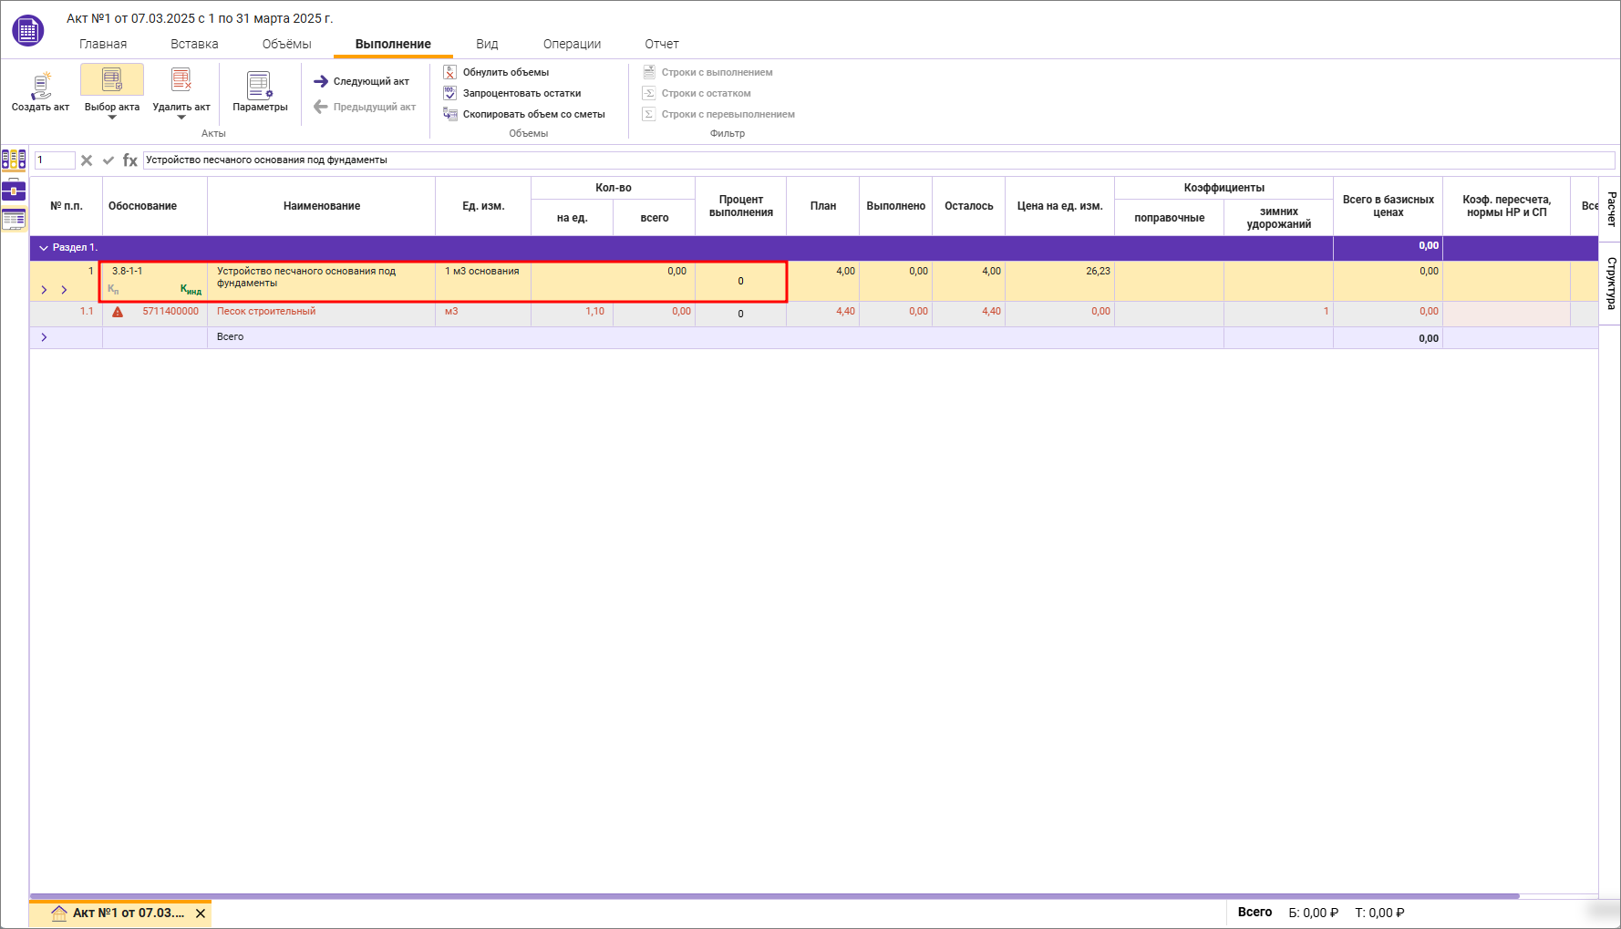Click the Параметры icon in the ribbon

click(260, 85)
